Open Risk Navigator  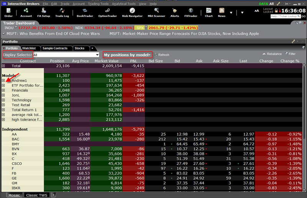(x=132, y=13)
